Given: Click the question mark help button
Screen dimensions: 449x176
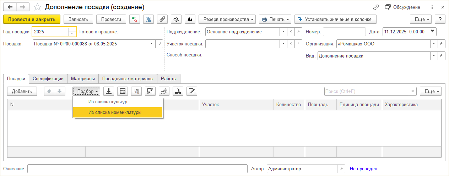Looking at the screenshot, I should pyautogui.click(x=440, y=19).
